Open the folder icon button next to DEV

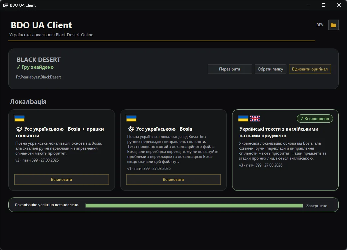[x=333, y=25]
